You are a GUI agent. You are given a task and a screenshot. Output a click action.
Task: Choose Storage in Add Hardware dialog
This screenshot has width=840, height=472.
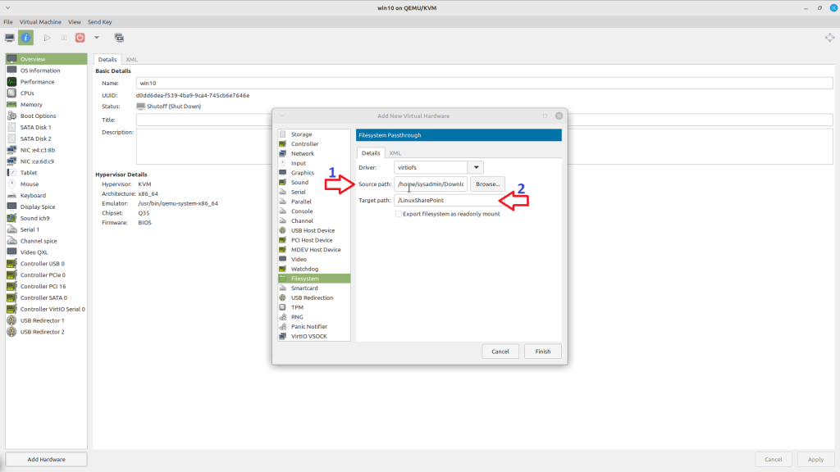(314, 134)
